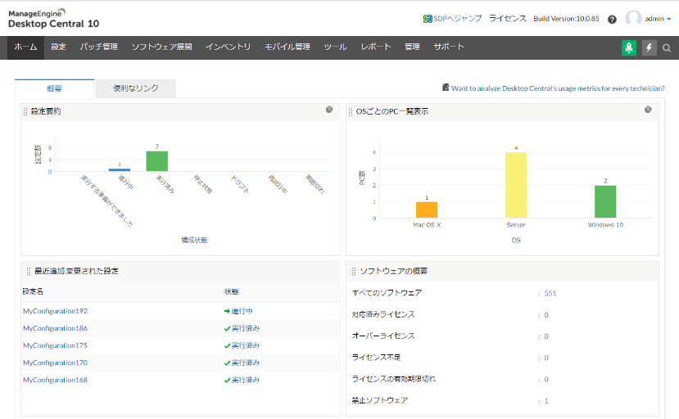Expand the admin account dropdown arrow

[x=669, y=19]
